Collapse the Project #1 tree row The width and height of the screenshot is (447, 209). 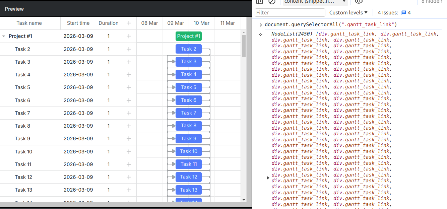(x=4, y=36)
